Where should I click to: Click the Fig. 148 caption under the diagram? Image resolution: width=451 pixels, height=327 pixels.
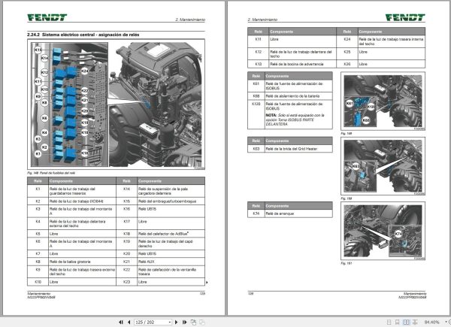(x=51, y=173)
